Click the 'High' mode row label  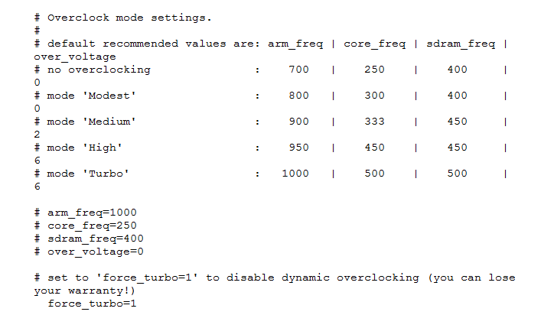(x=103, y=148)
